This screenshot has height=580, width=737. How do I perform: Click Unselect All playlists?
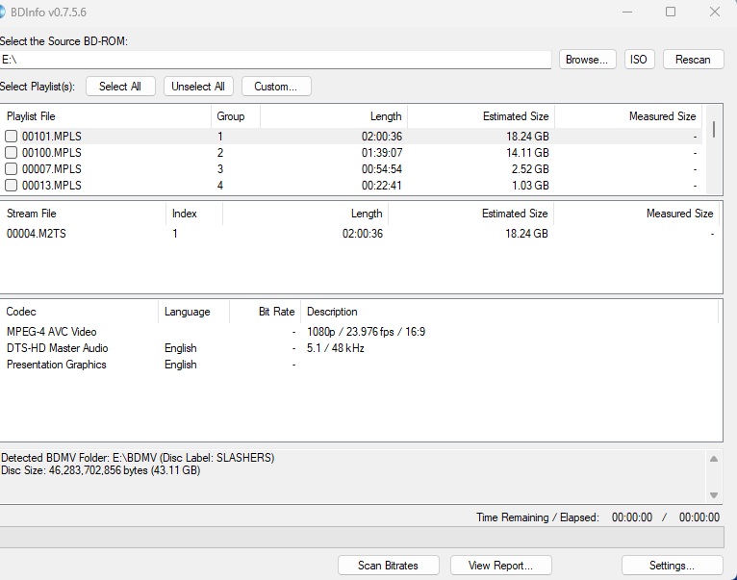click(198, 87)
